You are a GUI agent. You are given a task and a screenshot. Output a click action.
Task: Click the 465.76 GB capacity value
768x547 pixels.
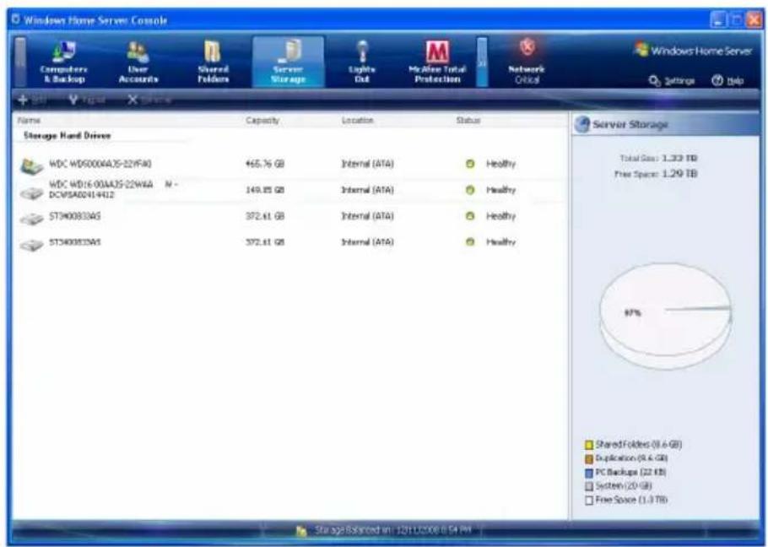click(264, 164)
